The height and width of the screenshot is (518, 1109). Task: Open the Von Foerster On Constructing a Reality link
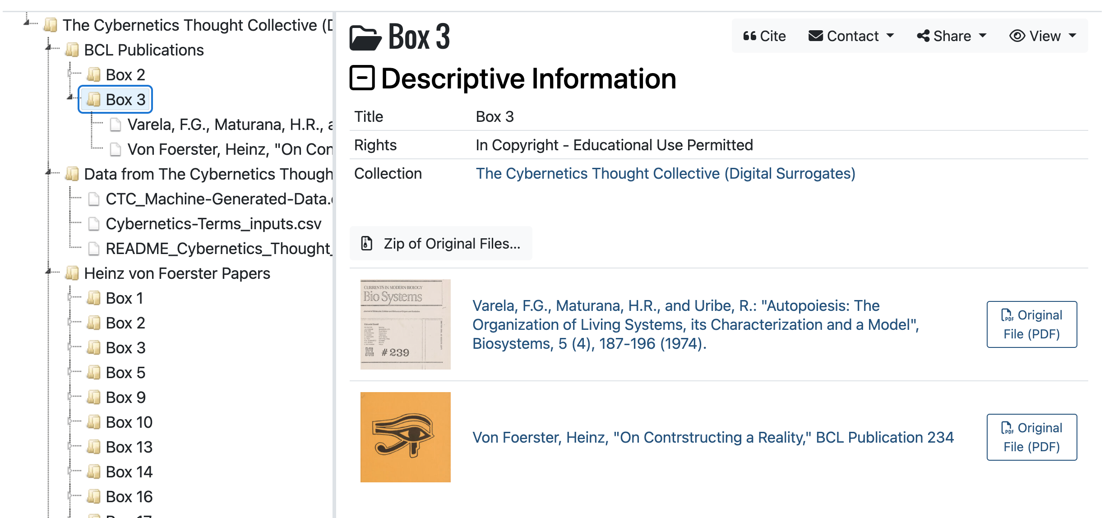pos(713,437)
